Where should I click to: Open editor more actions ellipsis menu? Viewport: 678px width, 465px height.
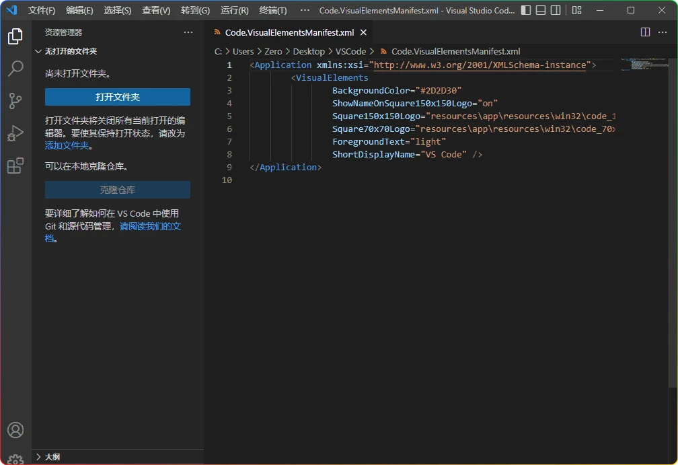tap(663, 32)
